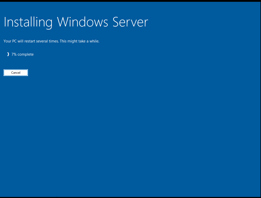Click the word "Installing" in the title

coord(28,22)
